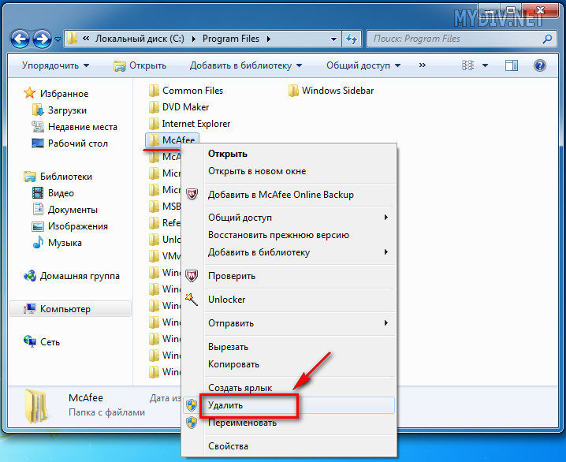Open 'Общий доступ' context submenu
This screenshot has width=566, height=462.
[288, 218]
